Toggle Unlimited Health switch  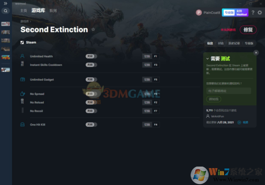point(91,56)
